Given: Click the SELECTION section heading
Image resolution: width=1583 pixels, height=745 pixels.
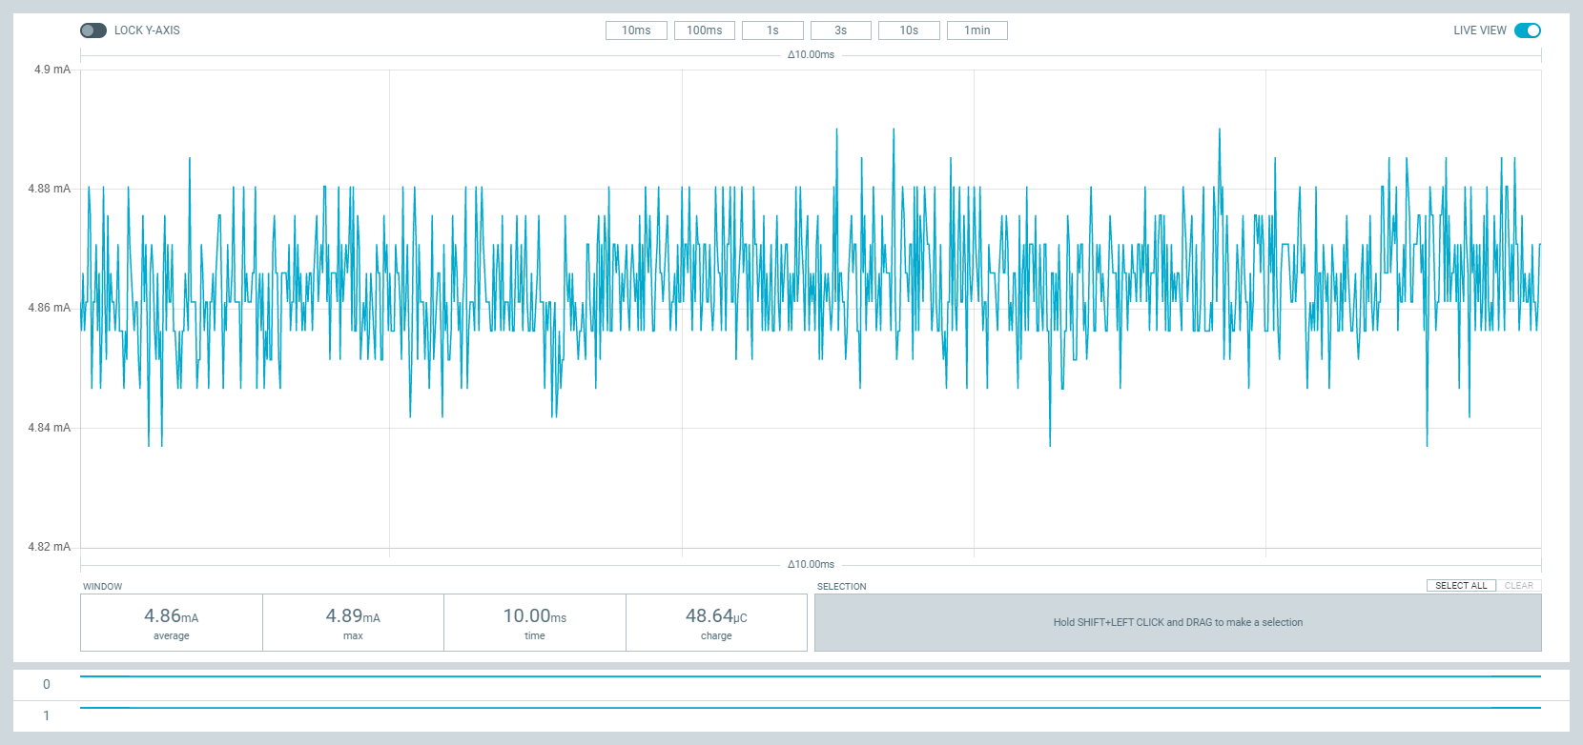Looking at the screenshot, I should [842, 587].
